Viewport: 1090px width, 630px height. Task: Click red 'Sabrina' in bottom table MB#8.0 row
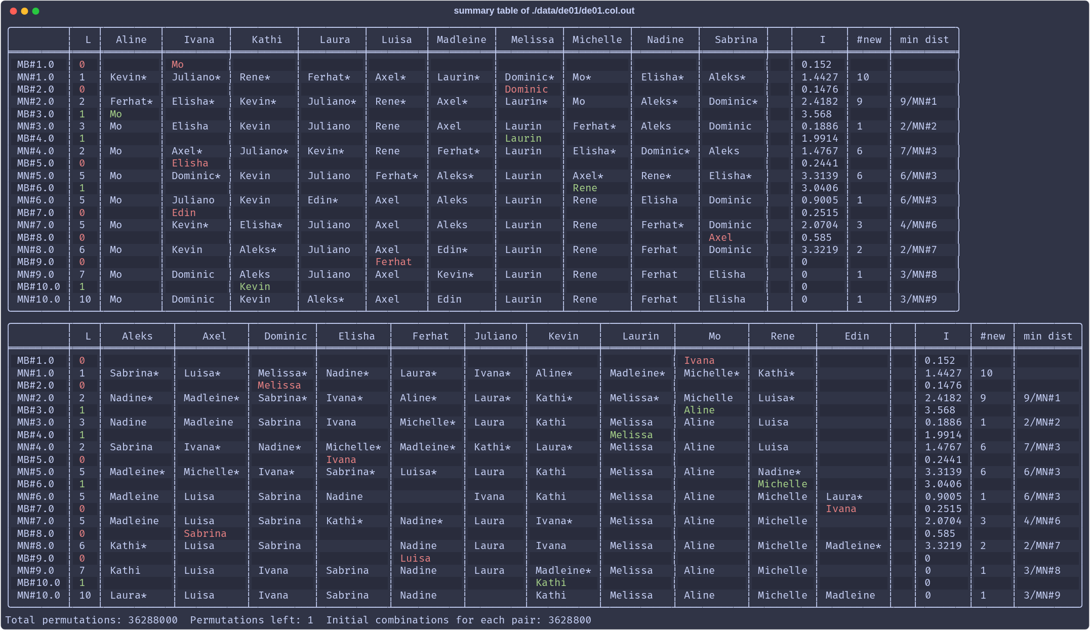tap(205, 533)
